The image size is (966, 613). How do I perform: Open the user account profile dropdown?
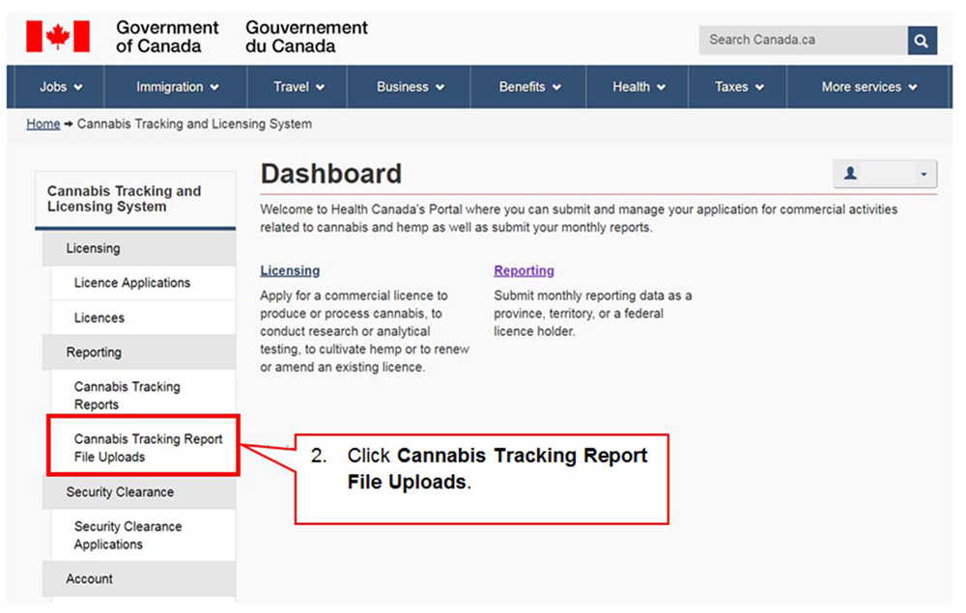885,174
